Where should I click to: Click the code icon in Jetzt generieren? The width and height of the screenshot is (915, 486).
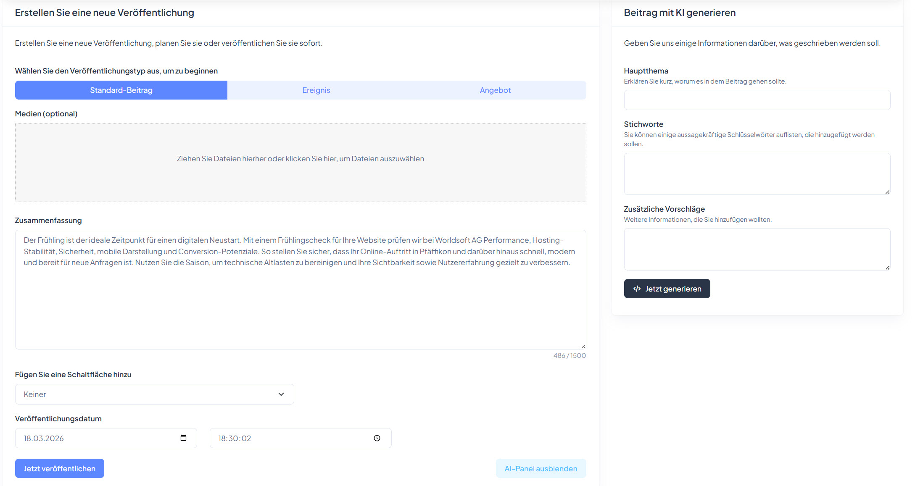pos(637,289)
